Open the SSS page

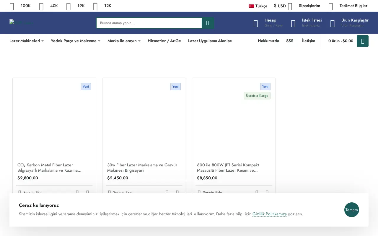coord(290,41)
